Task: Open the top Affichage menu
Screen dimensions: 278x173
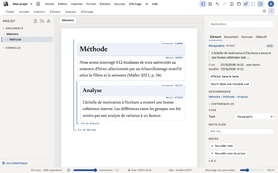Action: [x=135, y=4]
